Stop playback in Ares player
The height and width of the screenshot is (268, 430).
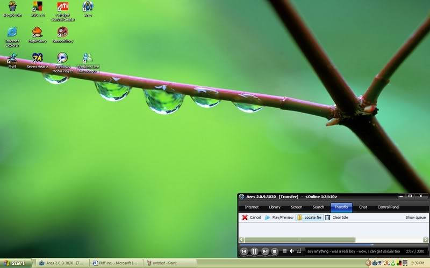(275, 251)
